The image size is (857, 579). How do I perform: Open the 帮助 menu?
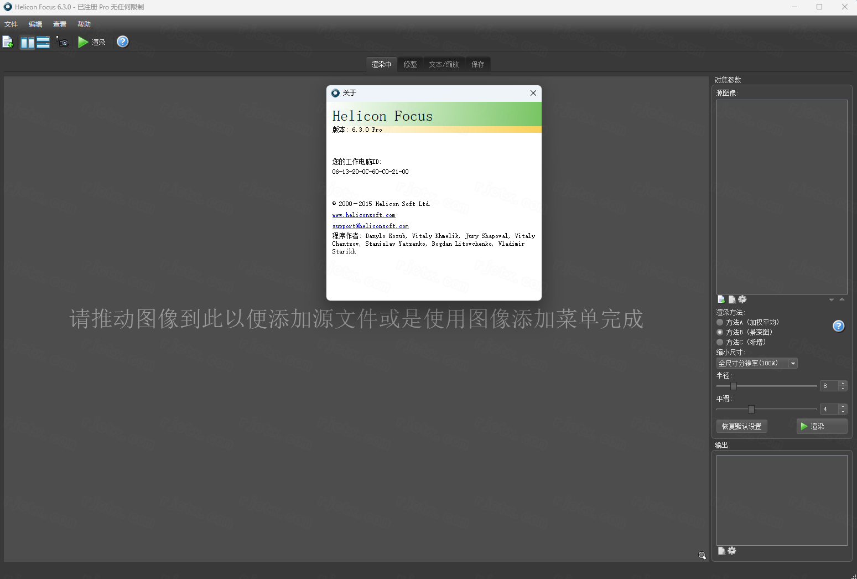tap(84, 24)
